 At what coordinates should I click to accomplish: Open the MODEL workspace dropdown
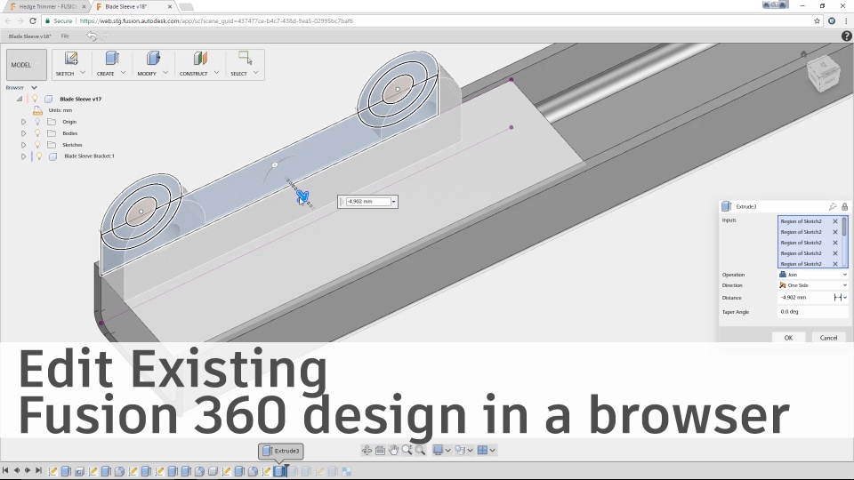click(x=26, y=65)
